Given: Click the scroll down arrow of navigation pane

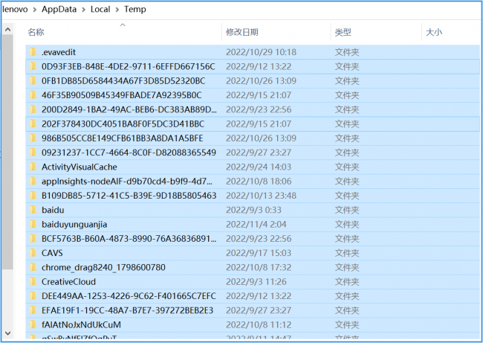Looking at the screenshot, I should click(8, 333).
